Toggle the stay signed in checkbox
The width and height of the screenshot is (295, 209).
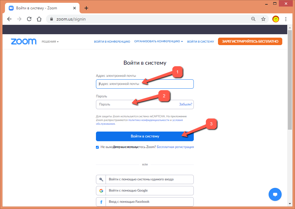(98, 147)
